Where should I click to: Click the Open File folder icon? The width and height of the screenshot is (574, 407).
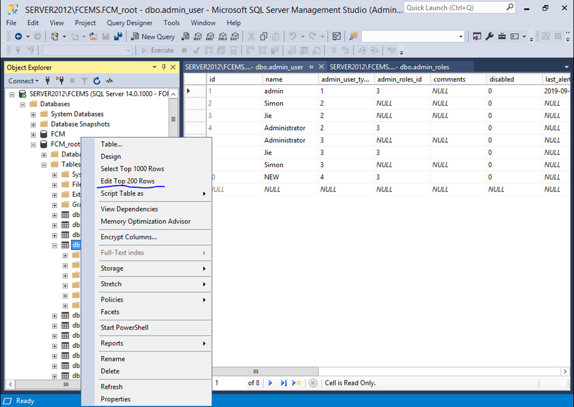pyautogui.click(x=92, y=36)
